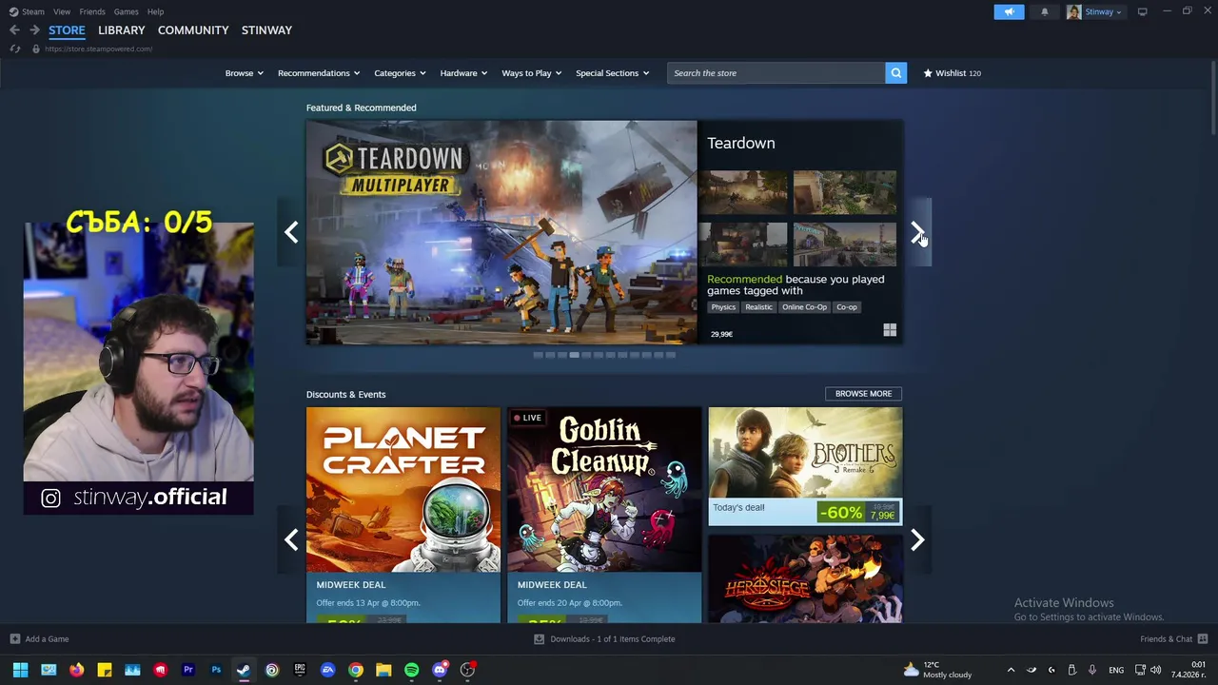This screenshot has width=1218, height=685.
Task: Open Firefox from taskbar
Action: click(x=76, y=670)
